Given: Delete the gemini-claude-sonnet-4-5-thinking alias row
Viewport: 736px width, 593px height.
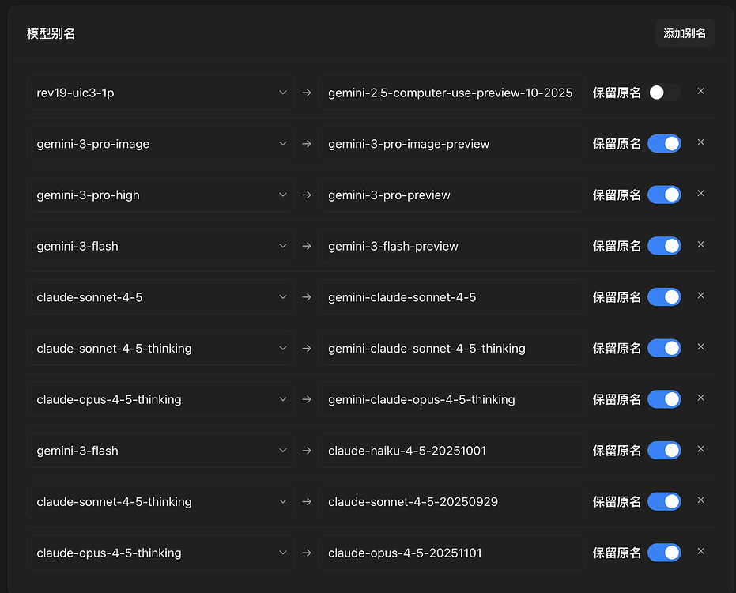Looking at the screenshot, I should click(700, 347).
